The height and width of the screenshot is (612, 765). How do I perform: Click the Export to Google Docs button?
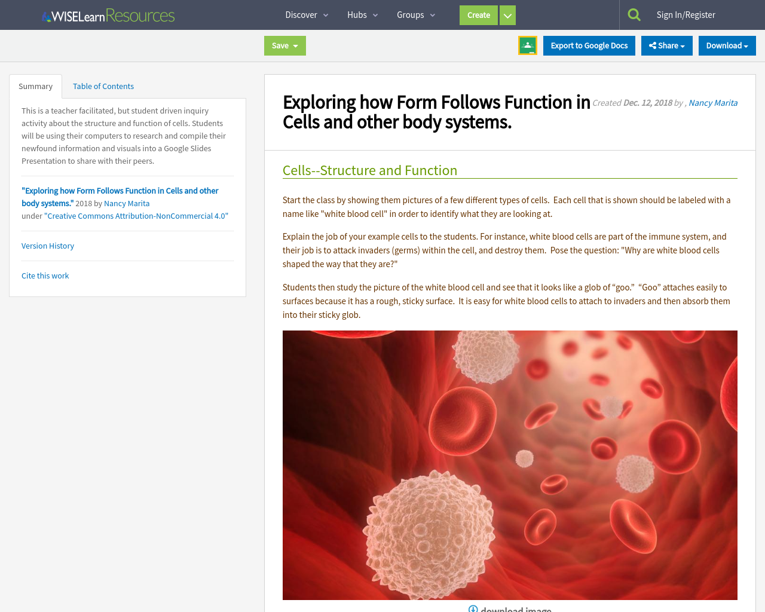[589, 45]
